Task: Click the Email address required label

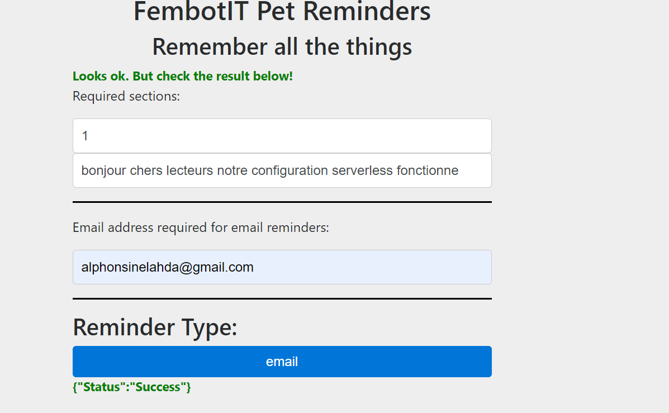Action: 201,227
